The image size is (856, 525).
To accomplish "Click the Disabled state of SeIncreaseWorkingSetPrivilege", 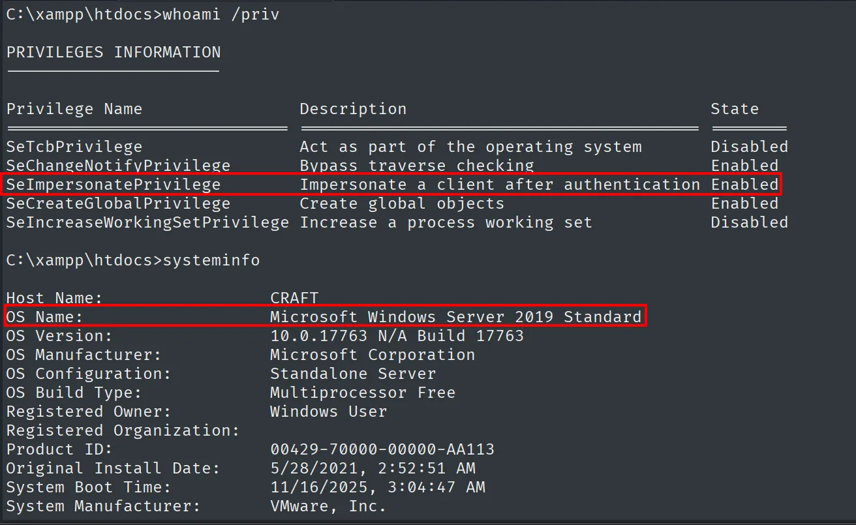I will pyautogui.click(x=749, y=222).
